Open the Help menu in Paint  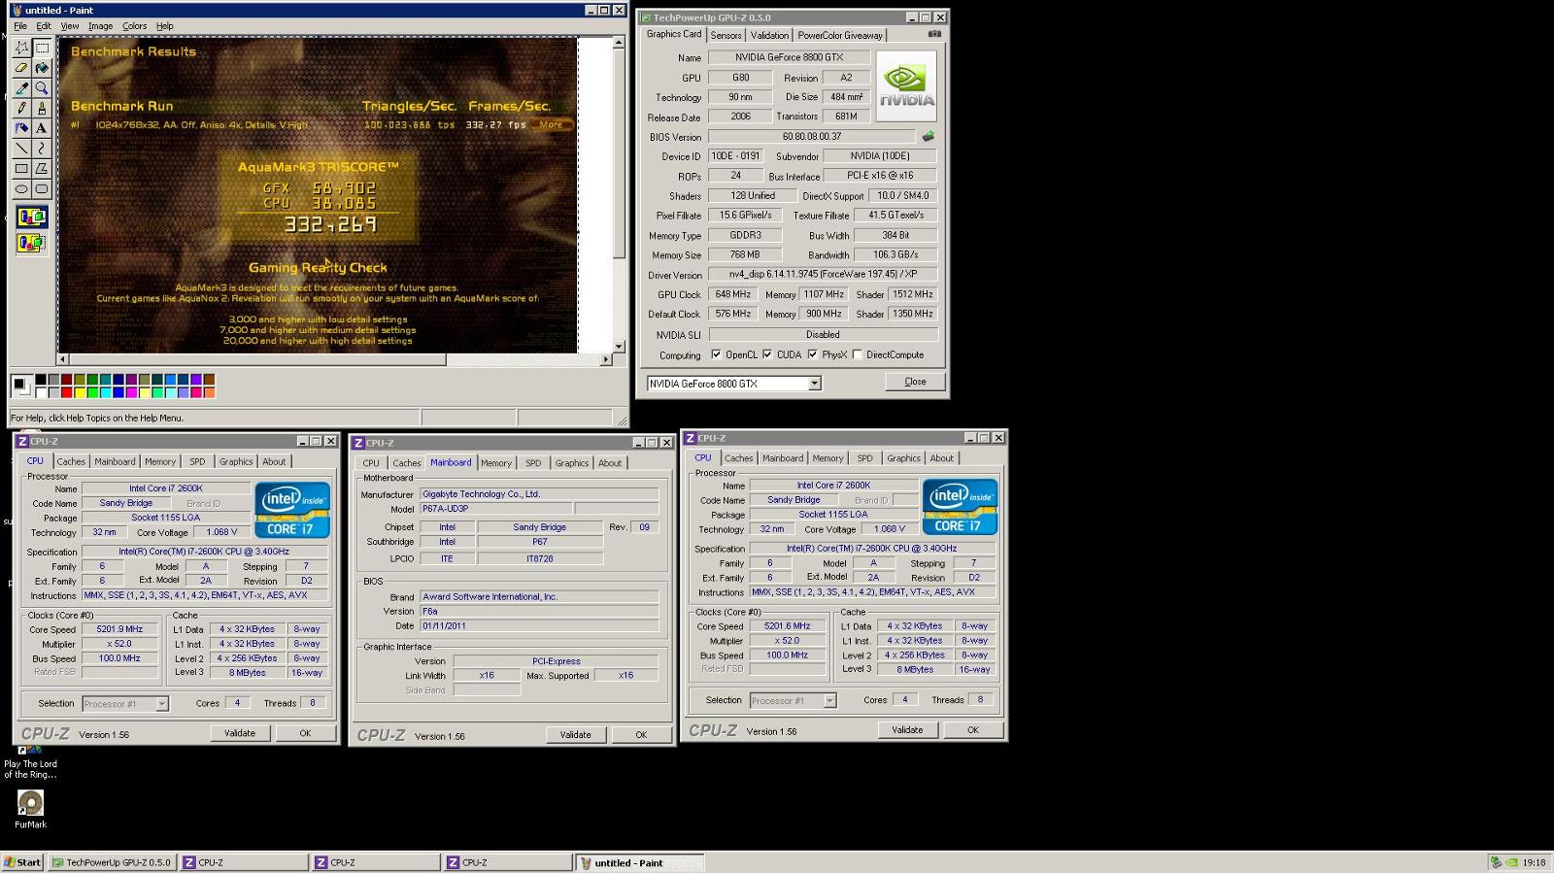pyautogui.click(x=165, y=26)
